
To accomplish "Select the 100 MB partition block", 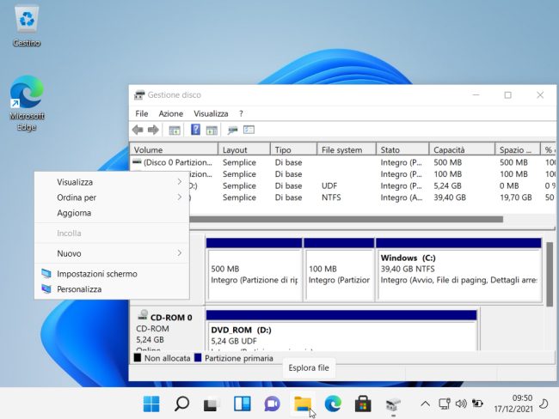I will point(339,270).
